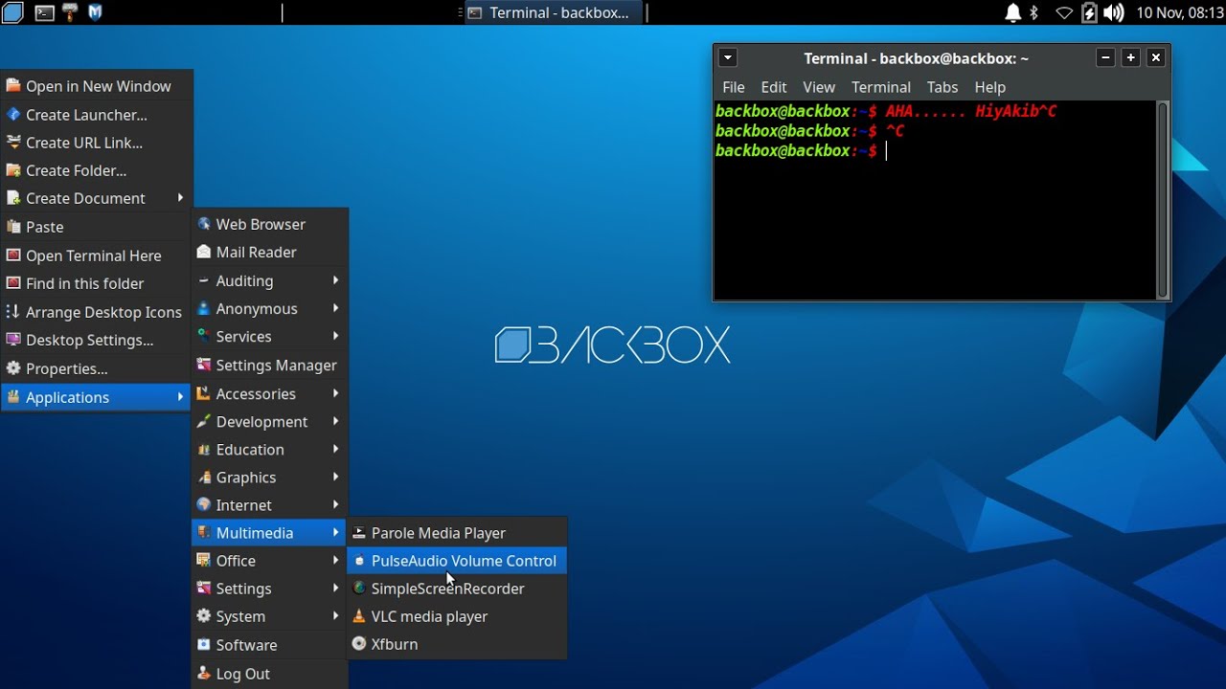Open Settings Manager
1226x689 pixels.
tap(270, 365)
